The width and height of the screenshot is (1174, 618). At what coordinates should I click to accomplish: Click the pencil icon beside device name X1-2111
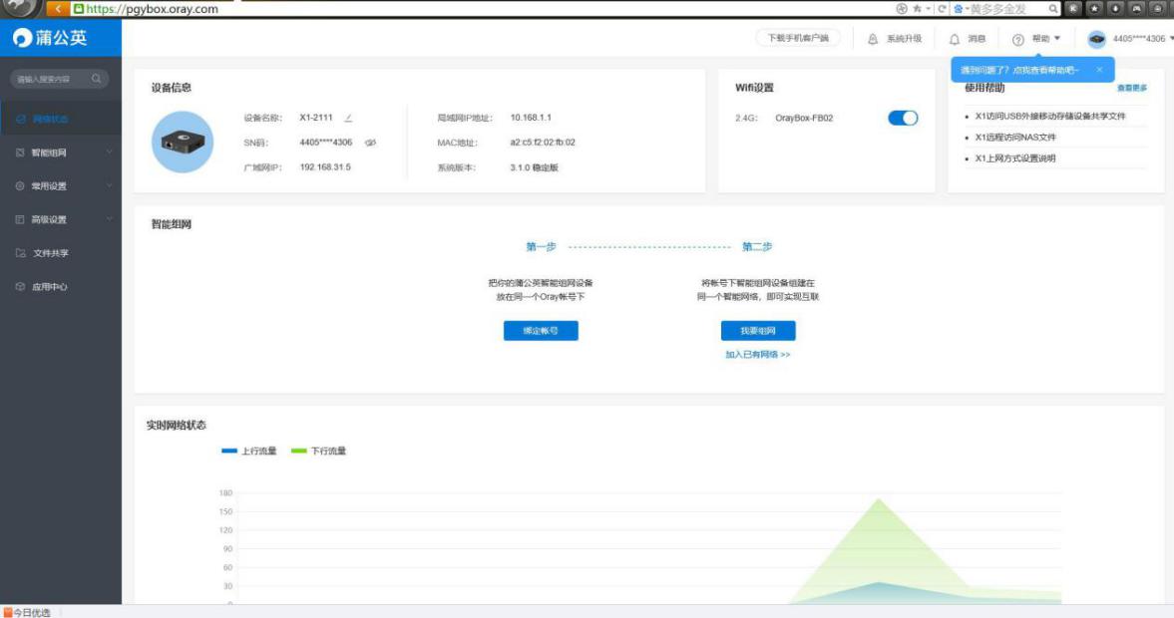click(x=348, y=118)
